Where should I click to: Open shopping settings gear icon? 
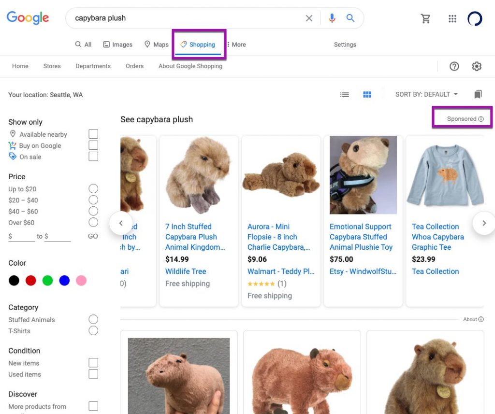tap(477, 66)
